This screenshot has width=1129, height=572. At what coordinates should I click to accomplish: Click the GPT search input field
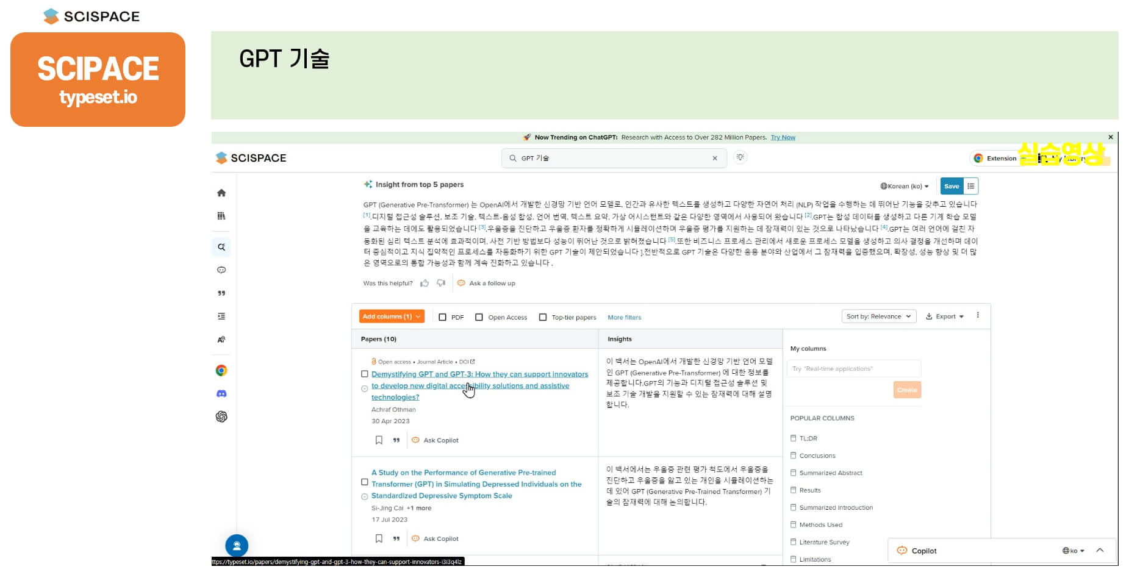[613, 158]
